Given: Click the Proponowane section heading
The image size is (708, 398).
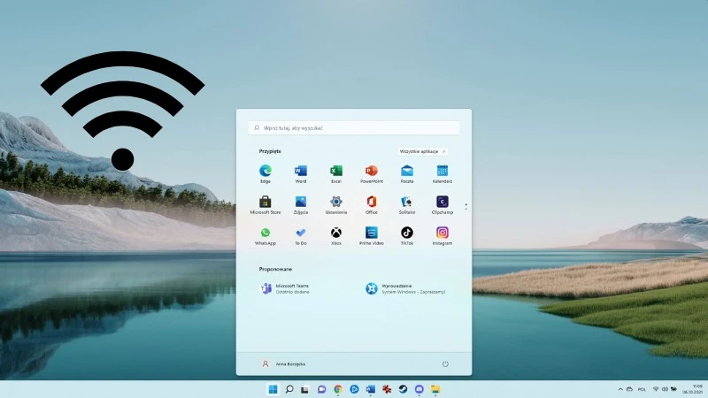Looking at the screenshot, I should 275,269.
